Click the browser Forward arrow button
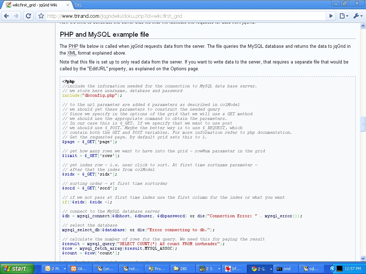The image size is (366, 274). (x=16, y=16)
